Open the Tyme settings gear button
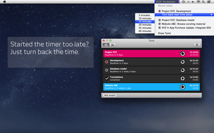This screenshot has height=133, width=214. [x=197, y=45]
